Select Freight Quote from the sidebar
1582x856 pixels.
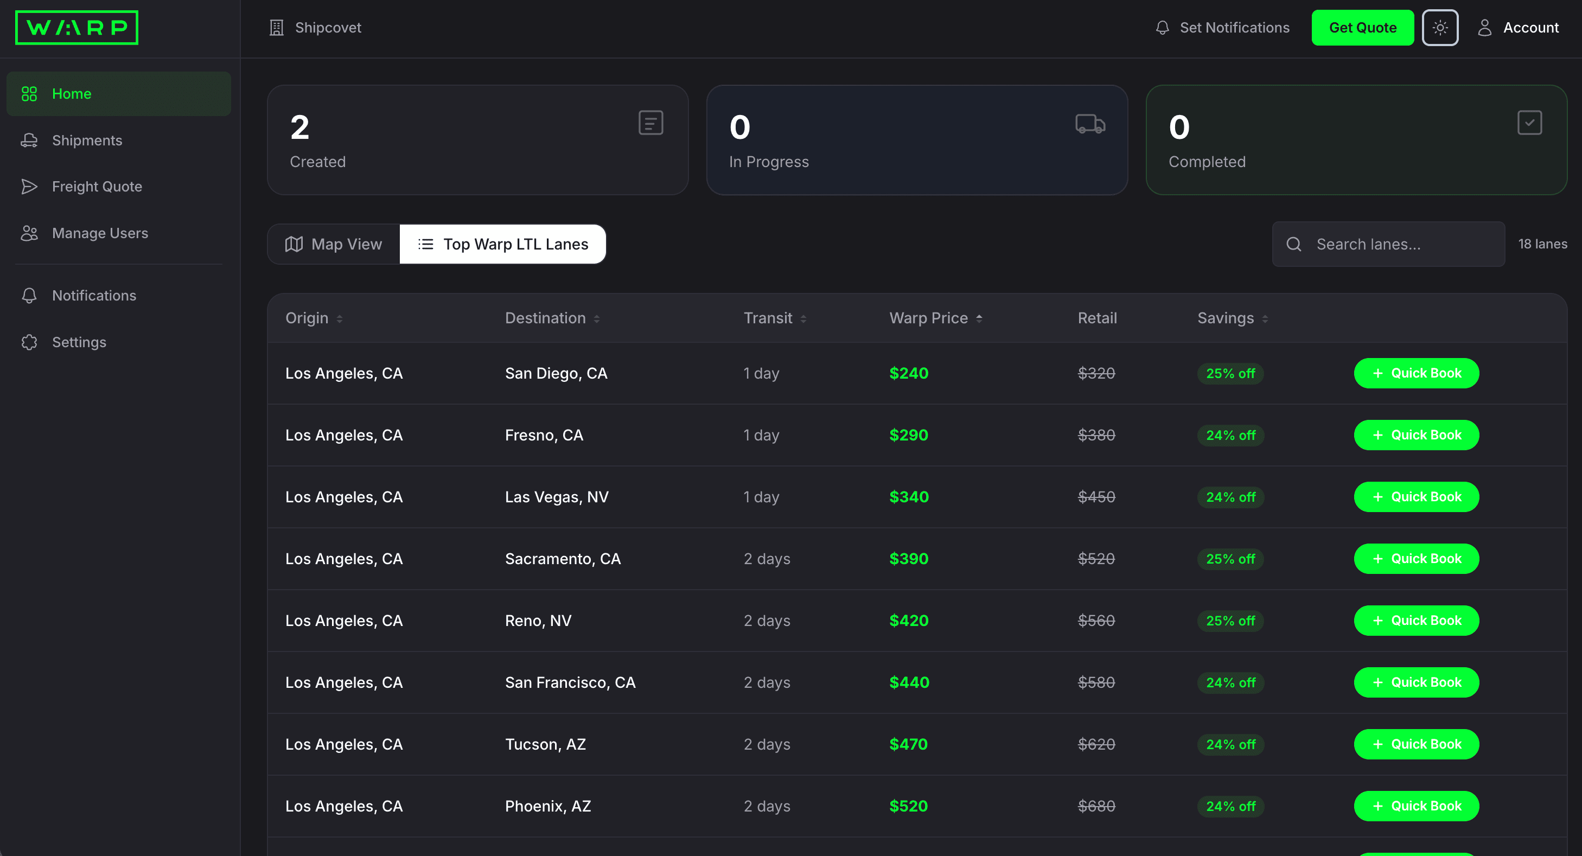[x=97, y=186]
